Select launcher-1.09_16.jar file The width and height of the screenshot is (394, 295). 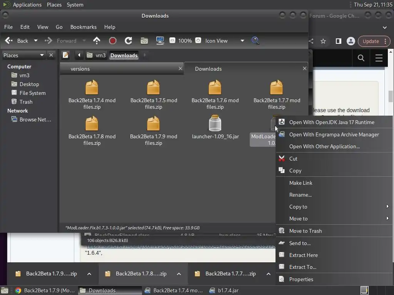tap(215, 128)
